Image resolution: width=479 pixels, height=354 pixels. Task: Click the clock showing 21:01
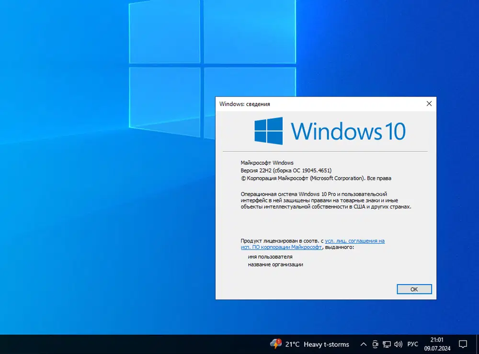click(436, 340)
